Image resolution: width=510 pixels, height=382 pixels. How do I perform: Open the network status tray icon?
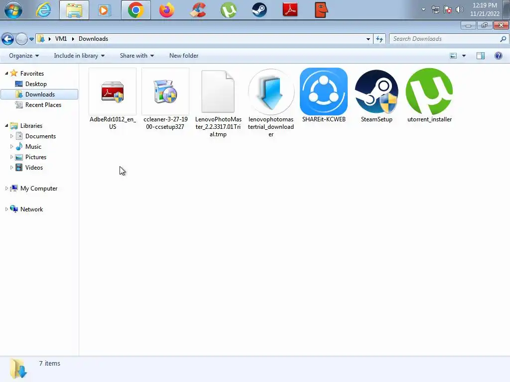(435, 9)
